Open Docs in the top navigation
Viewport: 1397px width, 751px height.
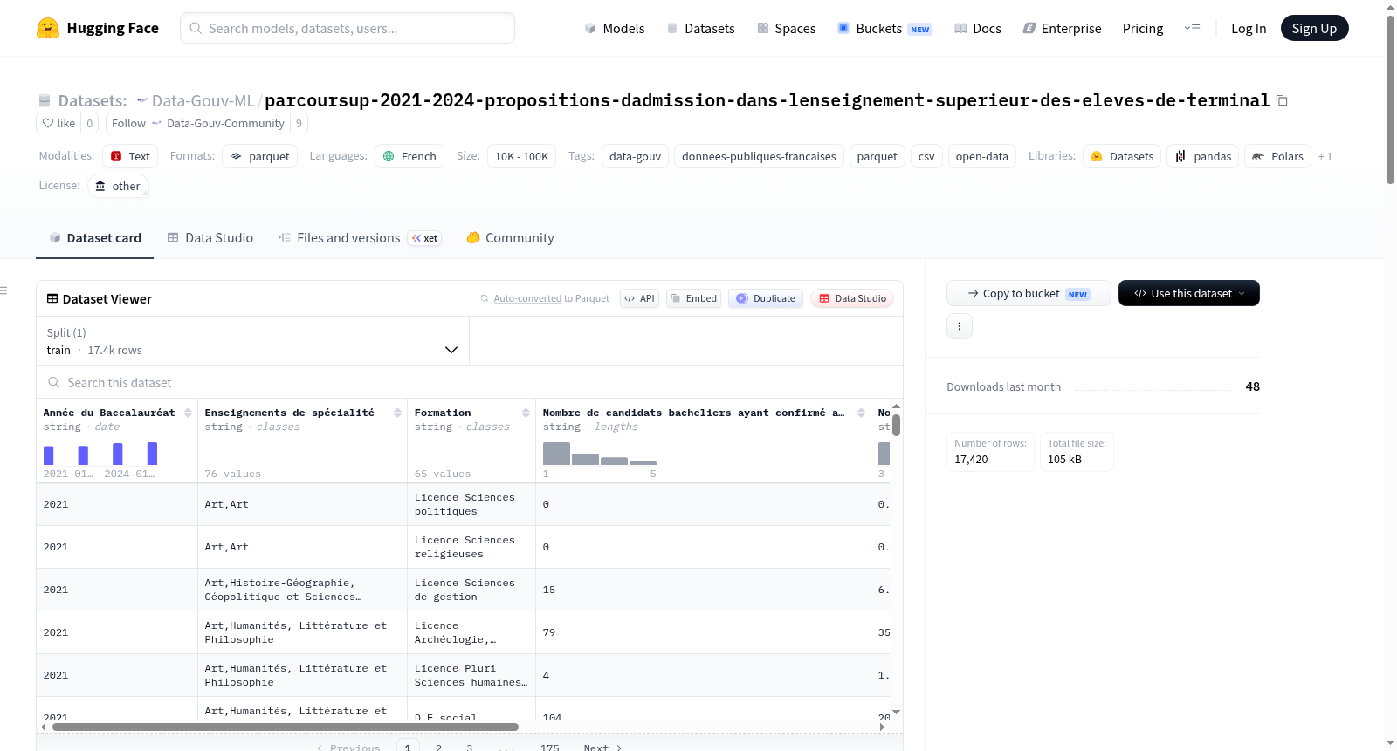click(x=978, y=28)
